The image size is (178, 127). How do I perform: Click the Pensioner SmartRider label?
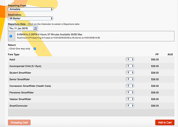22,93
